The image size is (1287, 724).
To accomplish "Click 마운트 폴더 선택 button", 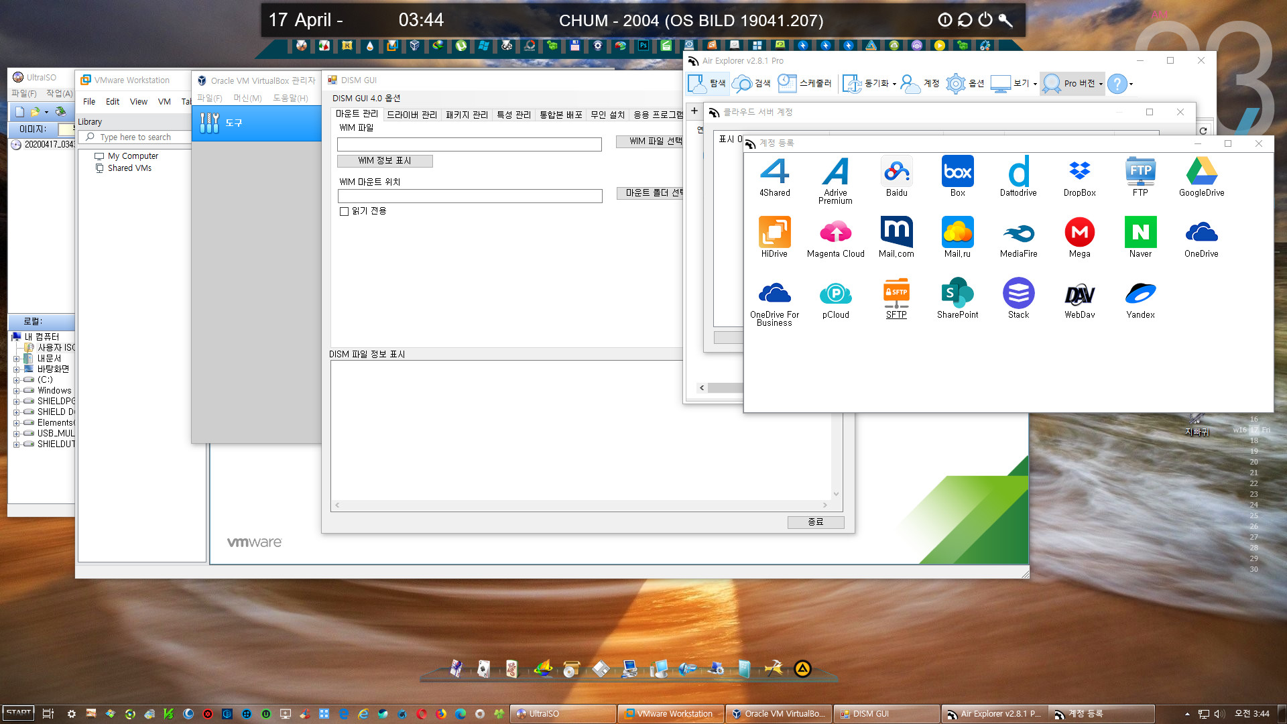I will [x=650, y=193].
